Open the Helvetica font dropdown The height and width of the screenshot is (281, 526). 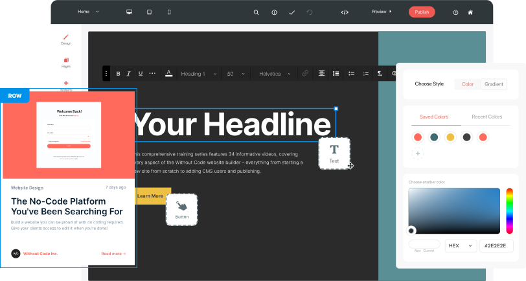[x=275, y=74]
